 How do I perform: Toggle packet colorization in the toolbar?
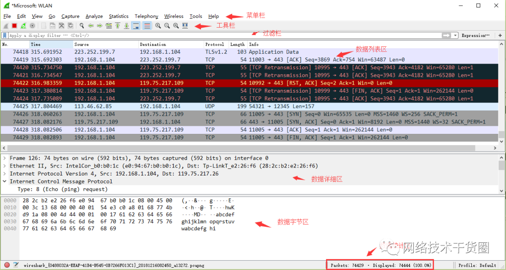click(147, 26)
